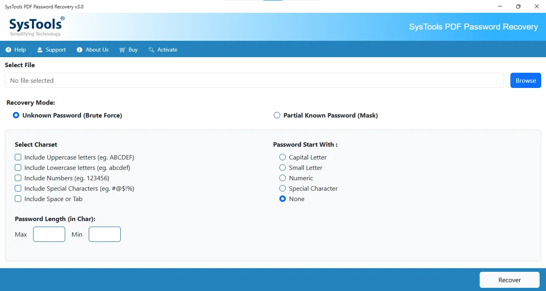Click the "Password Length (in Char):" label

click(55, 219)
